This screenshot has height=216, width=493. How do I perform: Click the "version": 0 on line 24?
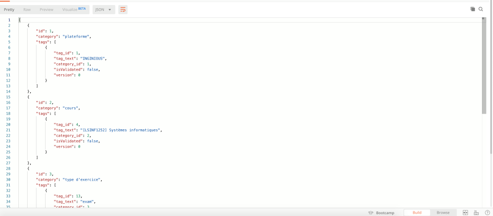(x=67, y=147)
